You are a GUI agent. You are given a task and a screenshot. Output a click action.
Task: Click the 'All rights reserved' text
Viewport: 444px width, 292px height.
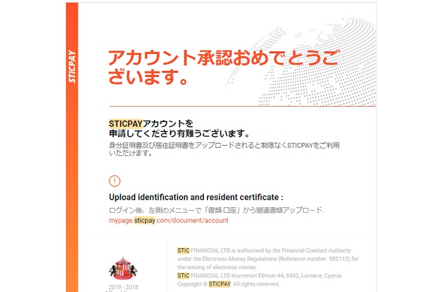[x=258, y=284]
